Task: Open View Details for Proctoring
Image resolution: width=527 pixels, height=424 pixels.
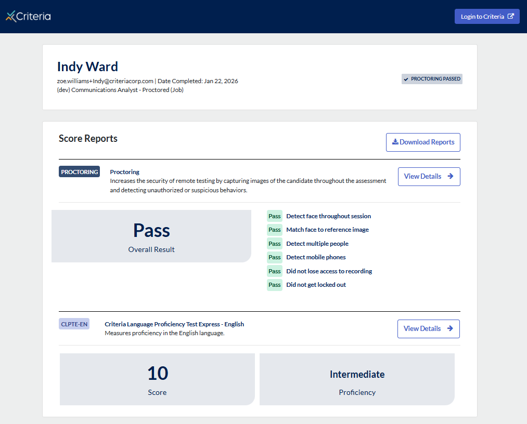Action: (429, 177)
